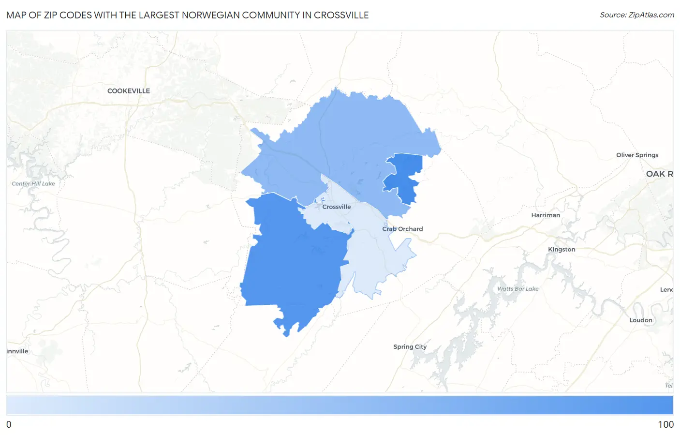
Task: Click the map title heading
Action: 187,15
